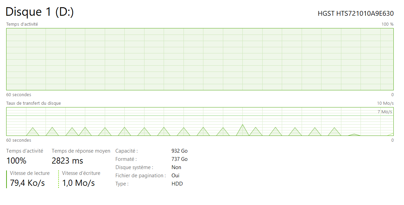This screenshot has height=205, width=404.
Task: Click the 7 Mo/s marker in transfer graph
Action: [385, 112]
